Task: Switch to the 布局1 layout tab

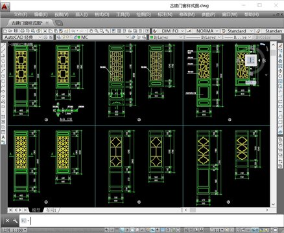Action: (51, 210)
